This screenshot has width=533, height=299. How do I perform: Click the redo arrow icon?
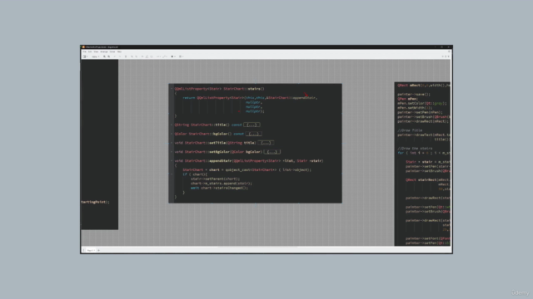(x=120, y=56)
